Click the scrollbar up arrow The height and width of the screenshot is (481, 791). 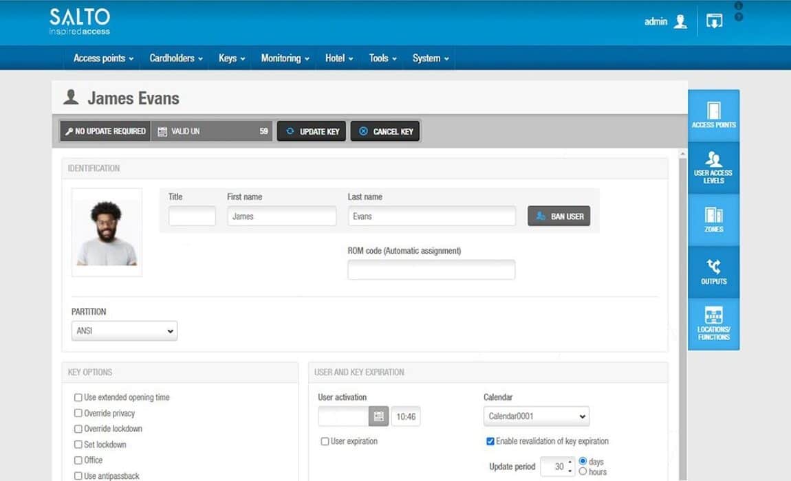[682, 153]
